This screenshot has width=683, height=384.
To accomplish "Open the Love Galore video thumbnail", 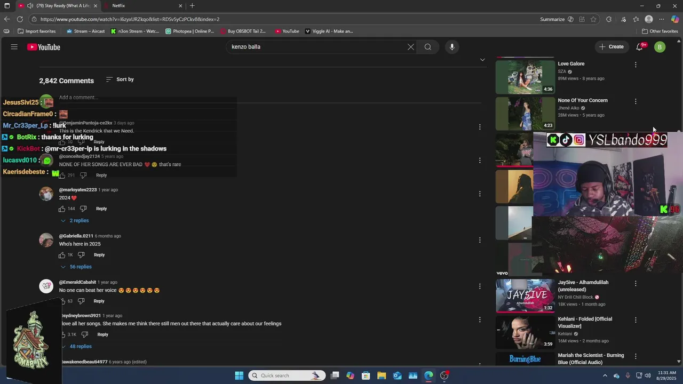I will (525, 77).
